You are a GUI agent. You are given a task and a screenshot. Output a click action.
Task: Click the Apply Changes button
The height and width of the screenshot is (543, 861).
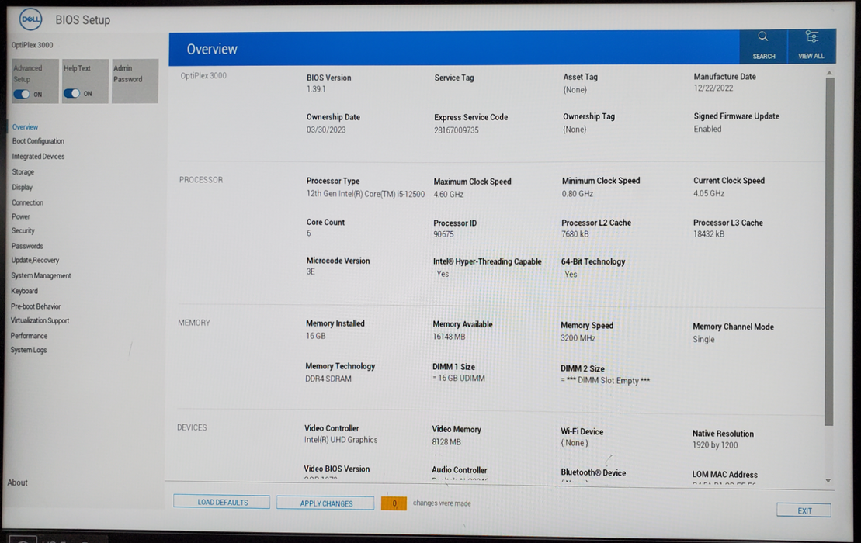[325, 503]
